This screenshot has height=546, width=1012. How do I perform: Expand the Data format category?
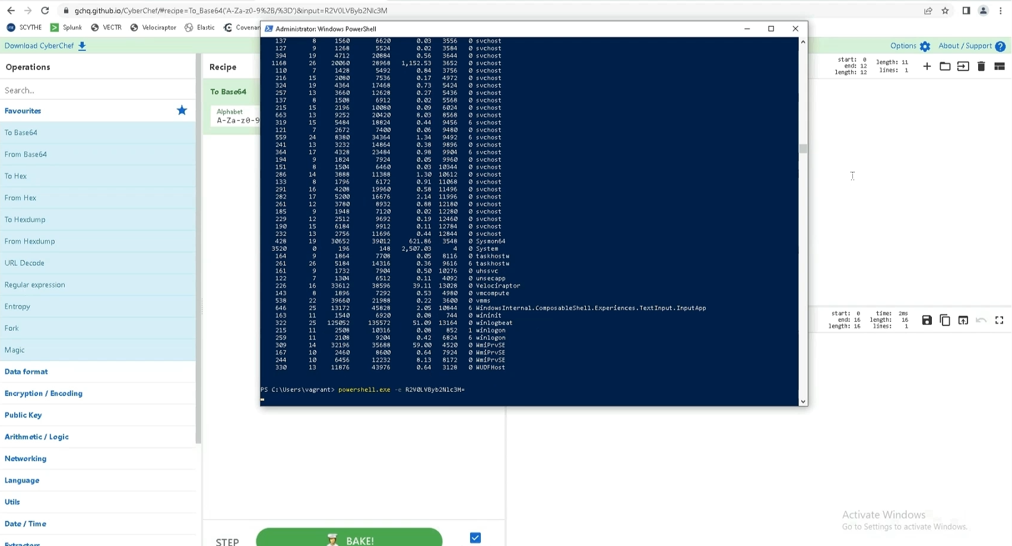tap(26, 372)
